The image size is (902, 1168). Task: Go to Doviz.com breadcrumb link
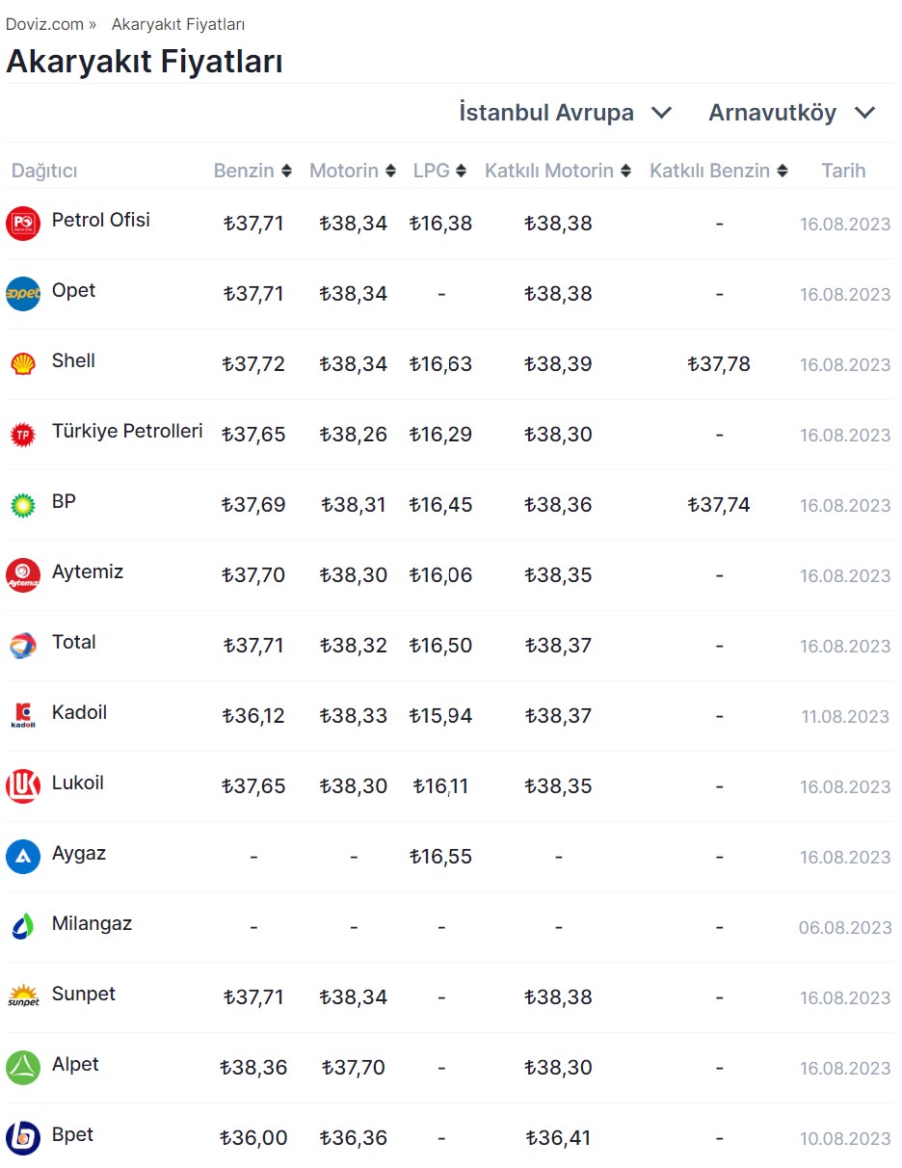(45, 24)
